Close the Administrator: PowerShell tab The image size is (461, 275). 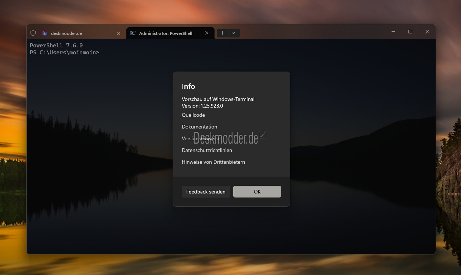point(206,33)
